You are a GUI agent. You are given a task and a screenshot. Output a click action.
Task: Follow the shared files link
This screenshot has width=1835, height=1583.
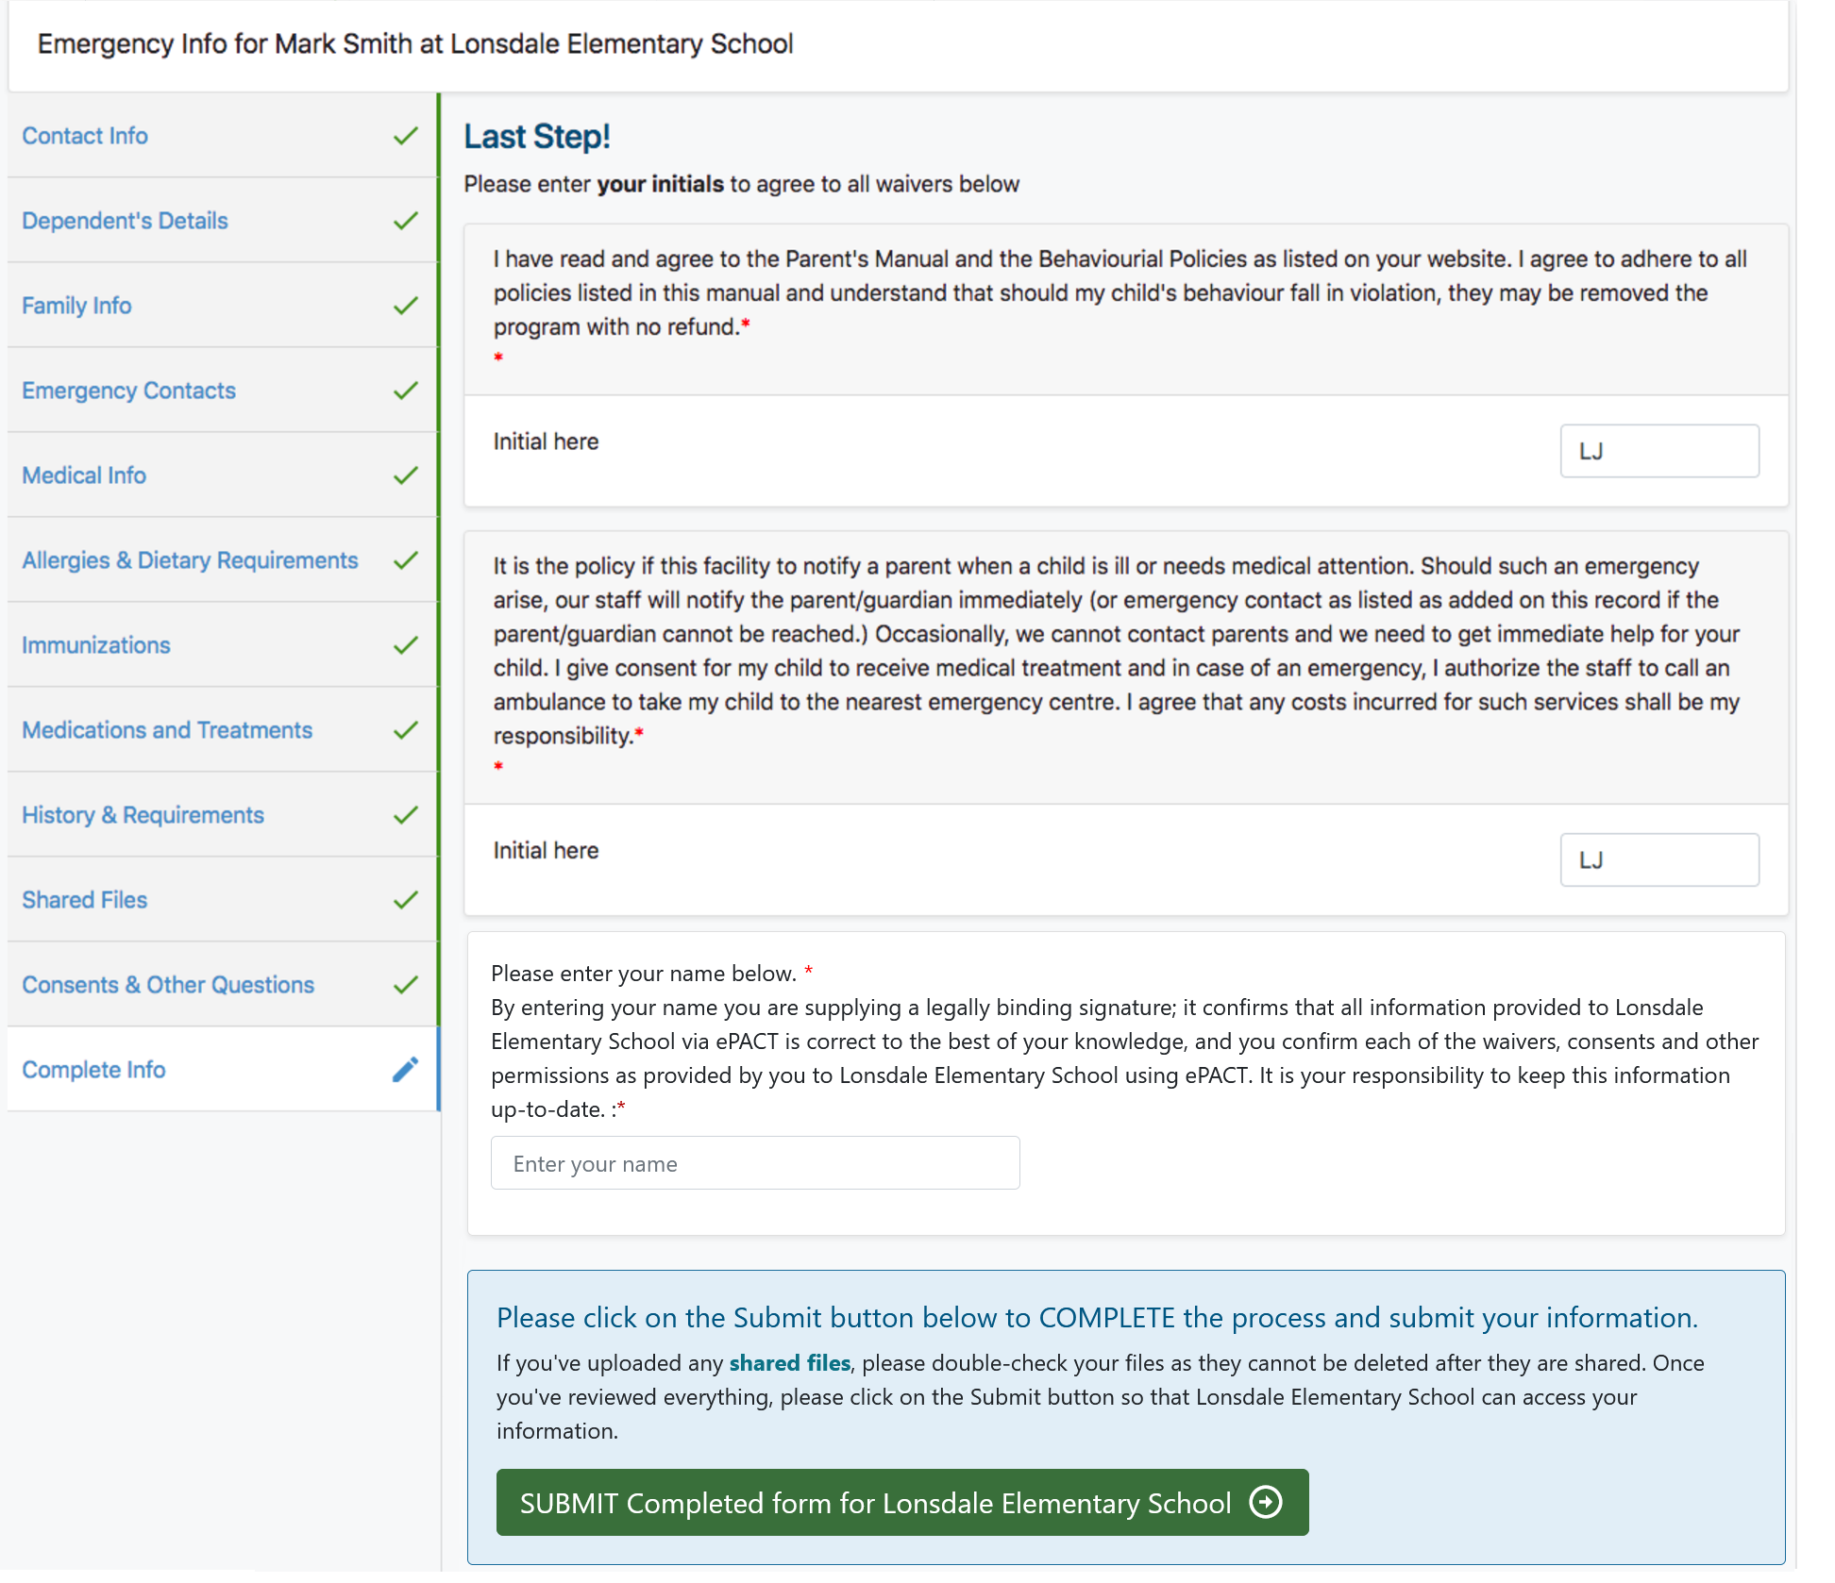click(789, 1363)
